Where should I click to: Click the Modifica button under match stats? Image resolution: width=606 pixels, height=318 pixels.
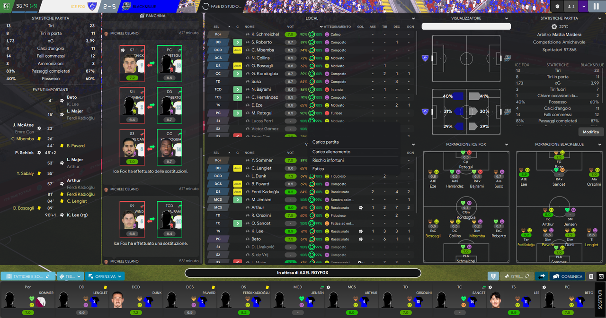[590, 132]
